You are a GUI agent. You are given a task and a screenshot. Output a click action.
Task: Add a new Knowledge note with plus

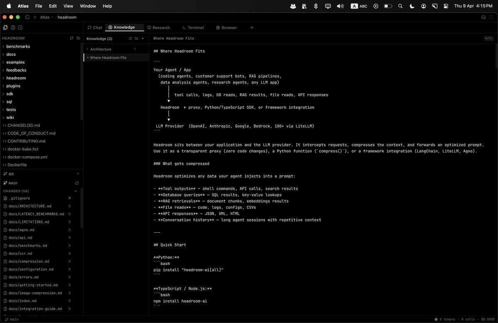click(x=142, y=39)
